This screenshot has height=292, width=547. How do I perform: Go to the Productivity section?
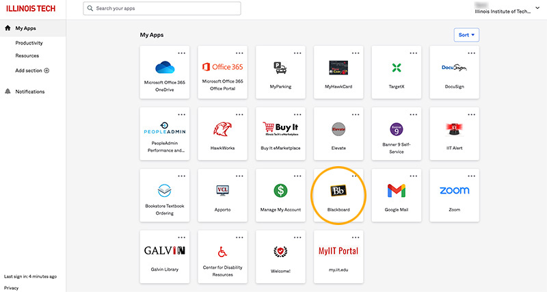point(29,43)
